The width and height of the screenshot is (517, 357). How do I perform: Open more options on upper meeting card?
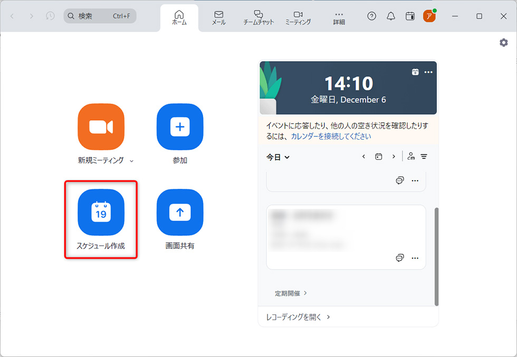click(x=415, y=181)
